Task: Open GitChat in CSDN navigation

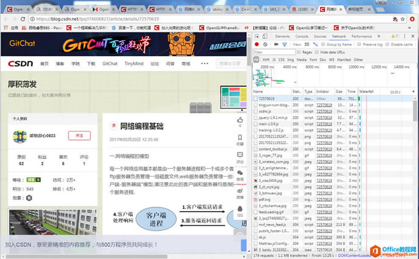Action: 110,64
